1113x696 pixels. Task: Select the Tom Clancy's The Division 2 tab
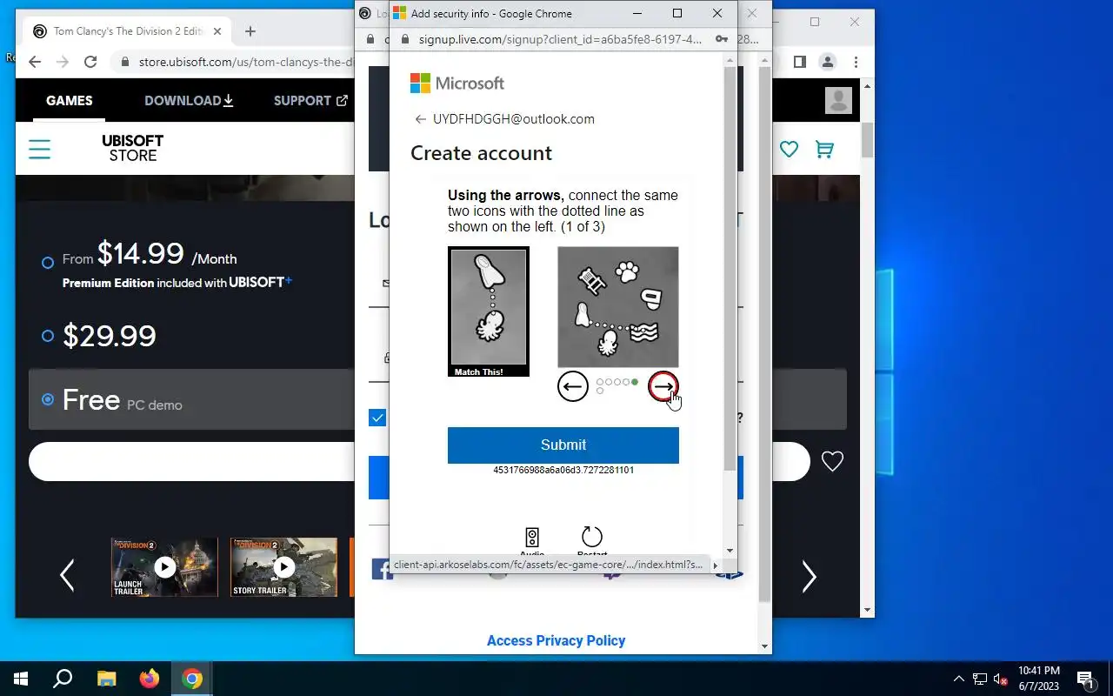pos(127,31)
